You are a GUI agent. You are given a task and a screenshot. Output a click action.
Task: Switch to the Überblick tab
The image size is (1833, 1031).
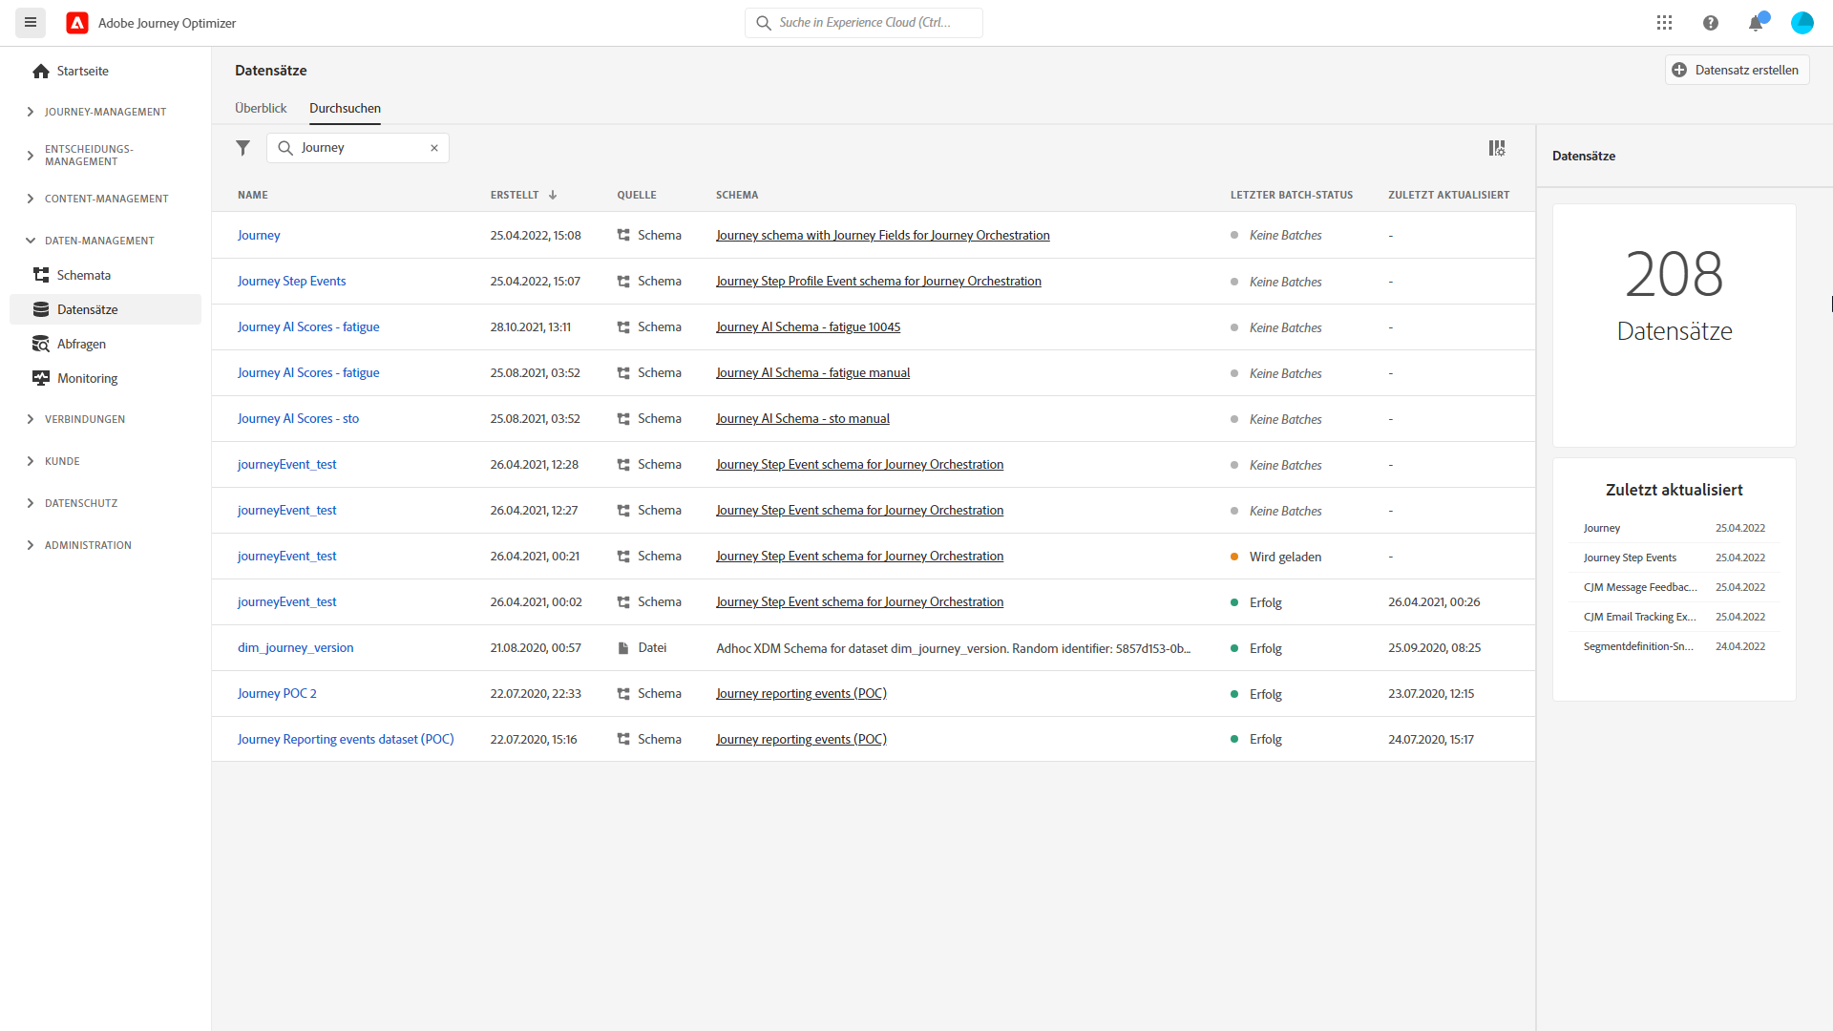click(261, 108)
